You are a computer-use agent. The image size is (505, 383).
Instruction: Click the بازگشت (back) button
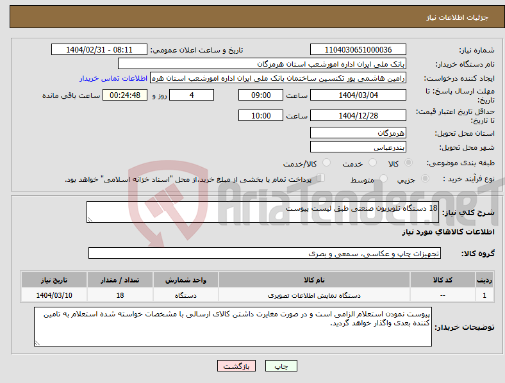pyautogui.click(x=236, y=366)
